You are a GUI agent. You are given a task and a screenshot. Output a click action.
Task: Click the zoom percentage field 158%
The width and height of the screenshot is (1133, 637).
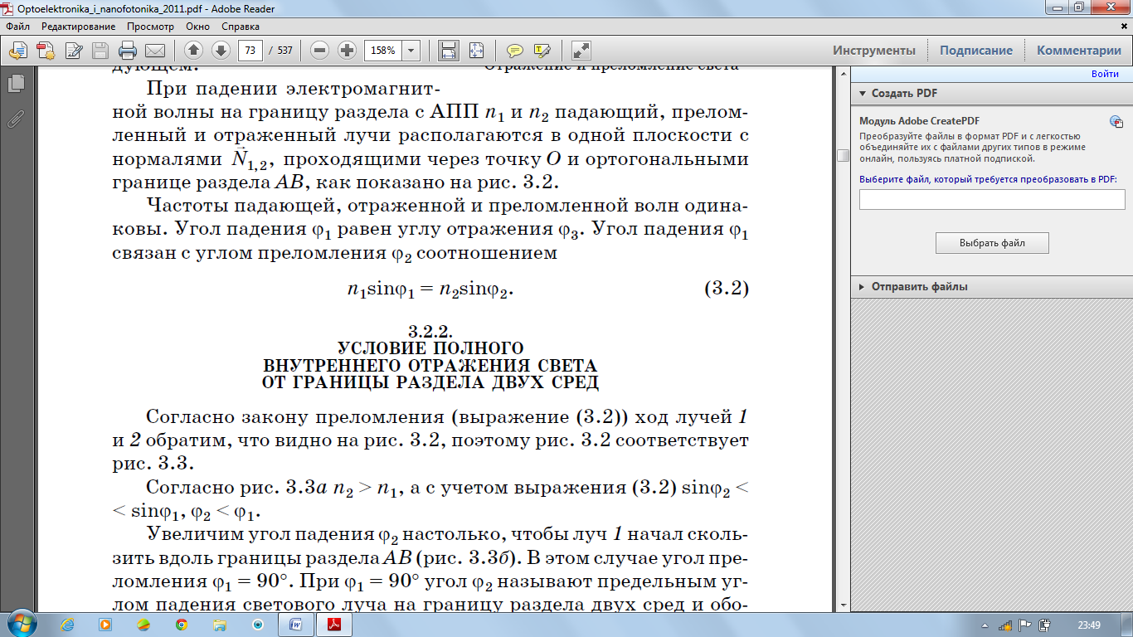click(383, 51)
